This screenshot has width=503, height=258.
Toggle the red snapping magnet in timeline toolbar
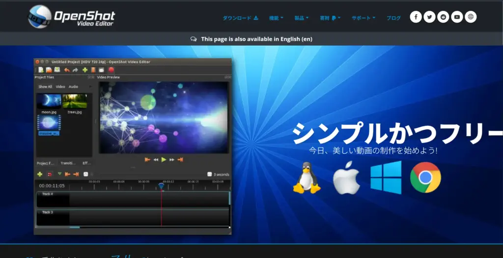point(50,174)
